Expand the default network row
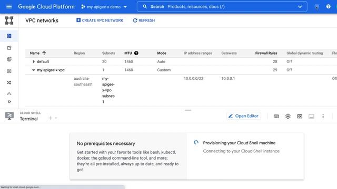This screenshot has height=189, width=337. tap(34, 62)
